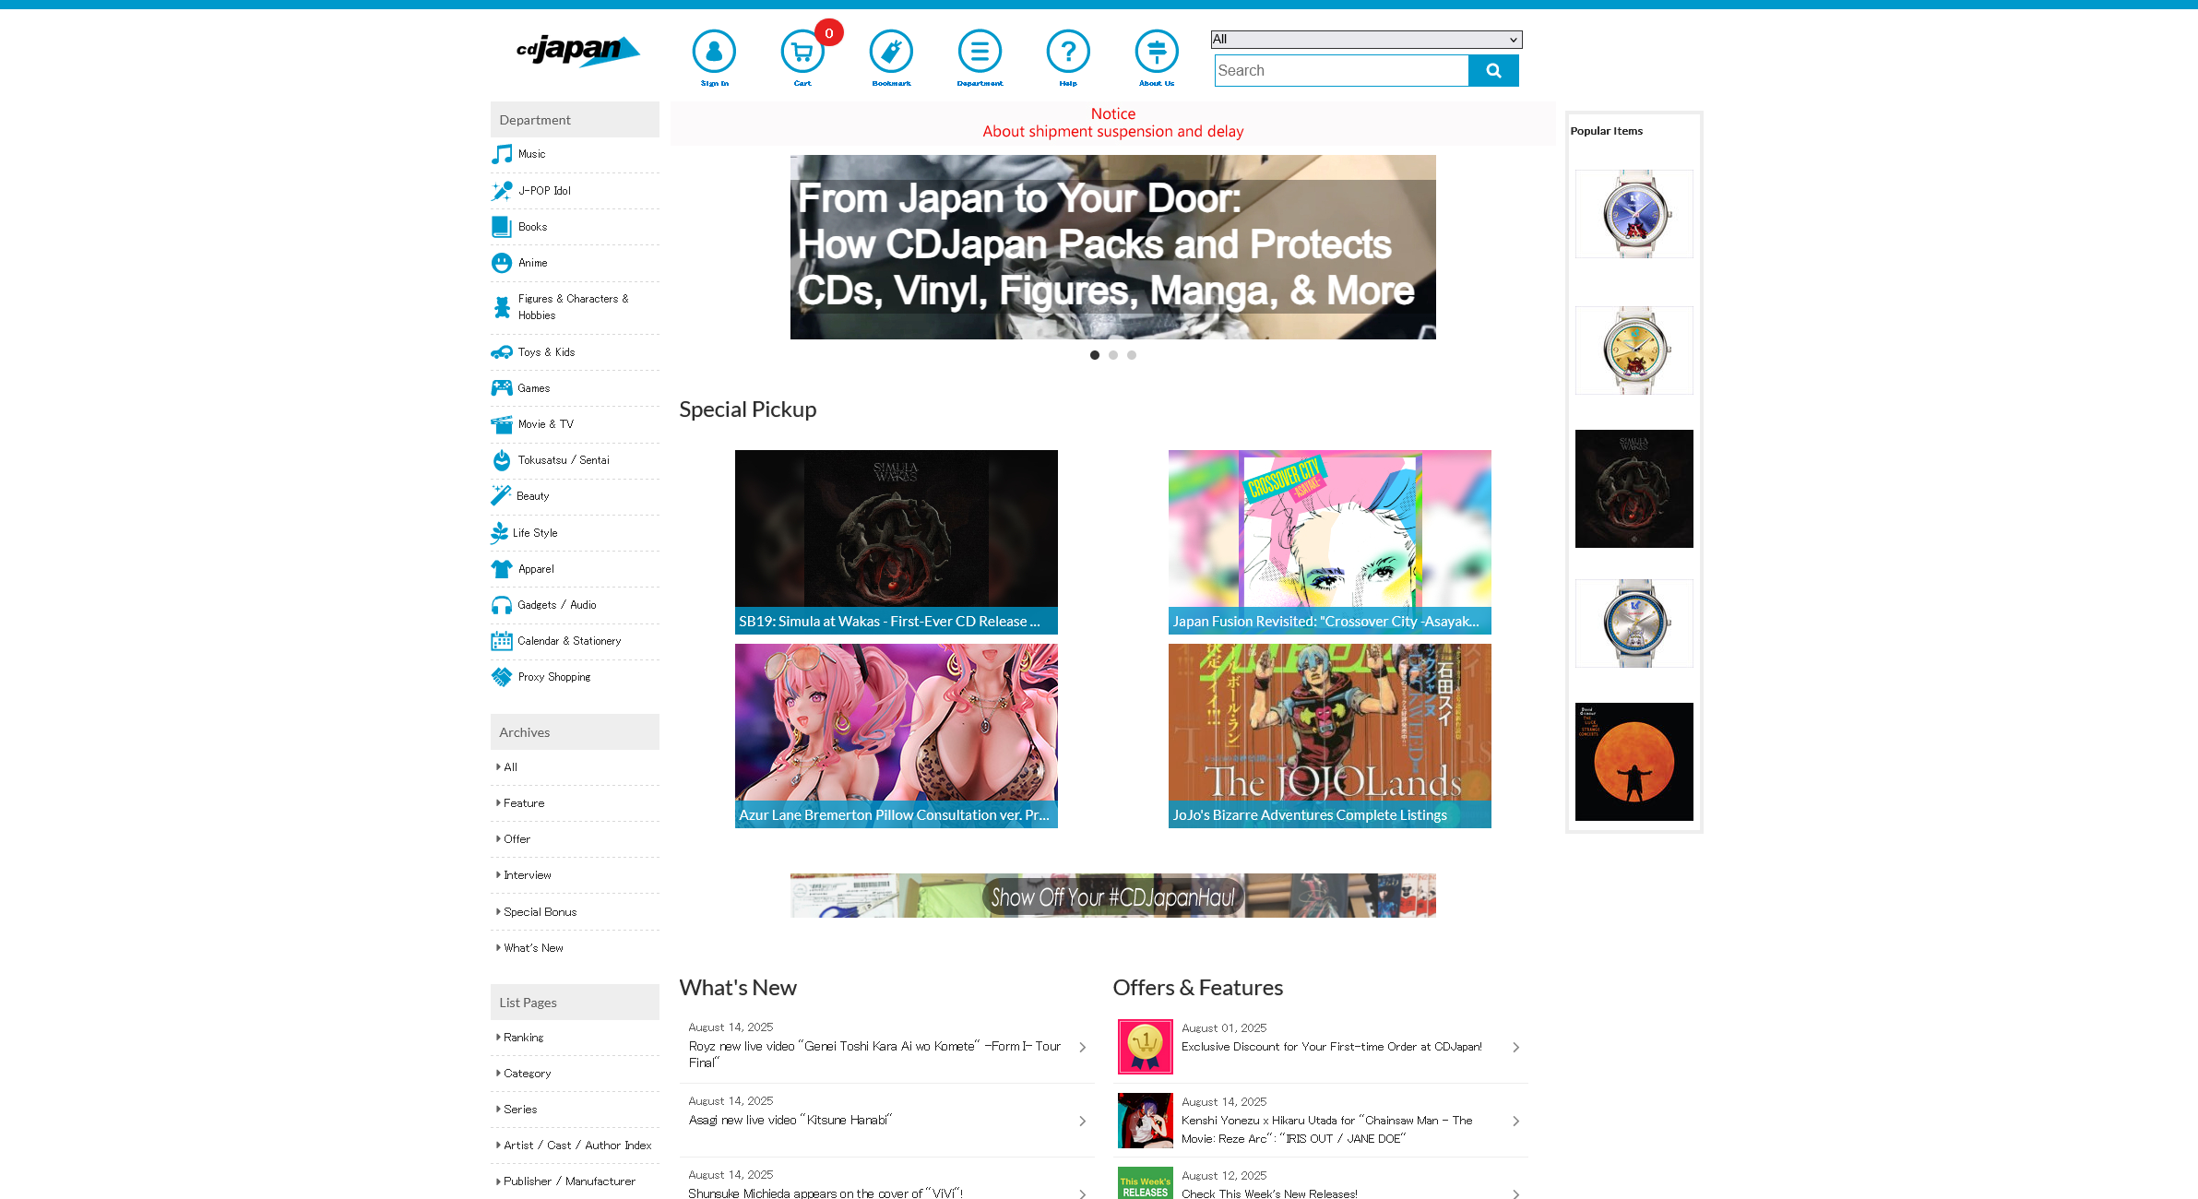Click the Games controller icon
Screen dimensions: 2198x1199
point(502,388)
